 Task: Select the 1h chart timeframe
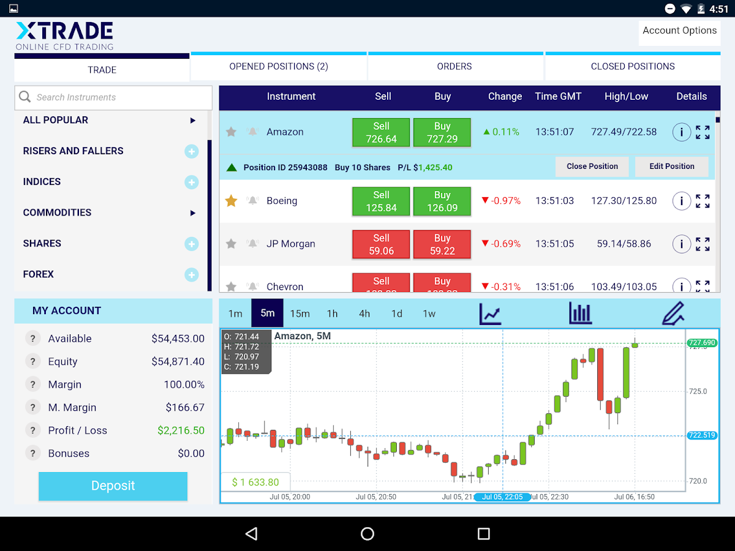point(332,313)
